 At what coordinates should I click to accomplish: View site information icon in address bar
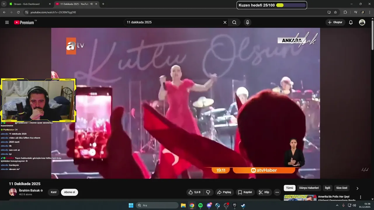27,12
